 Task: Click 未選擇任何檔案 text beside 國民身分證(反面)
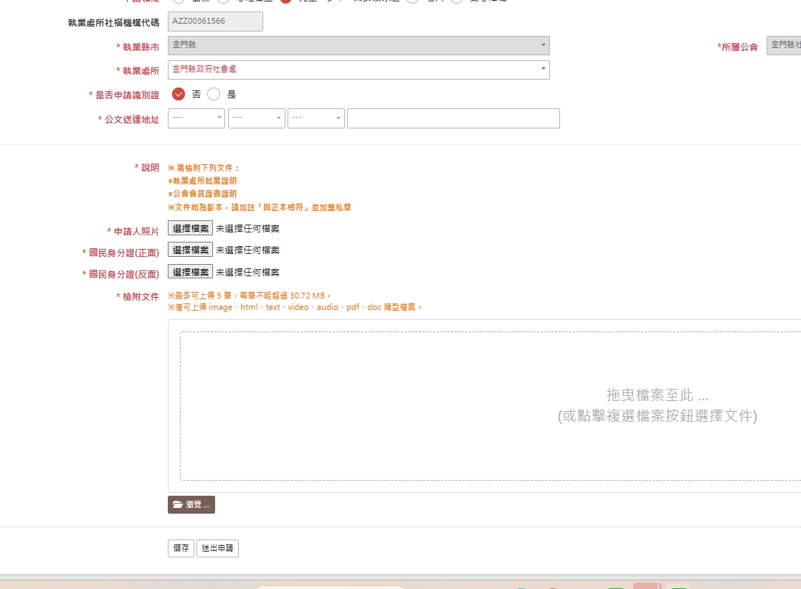point(247,273)
